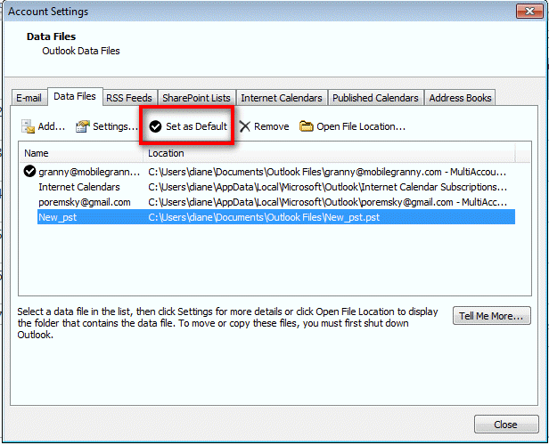
Task: Select the poremsky@gmail.com data file name
Action: point(85,202)
